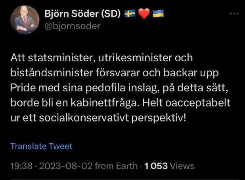Open the three-dot more options menu

pos(234,14)
